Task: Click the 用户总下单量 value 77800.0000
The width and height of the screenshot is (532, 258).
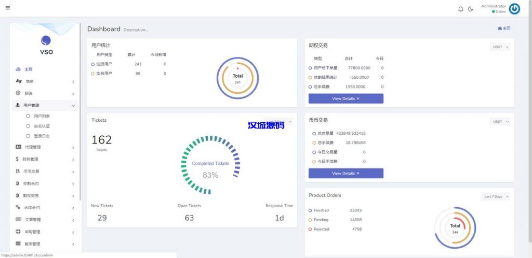Action: pos(359,68)
